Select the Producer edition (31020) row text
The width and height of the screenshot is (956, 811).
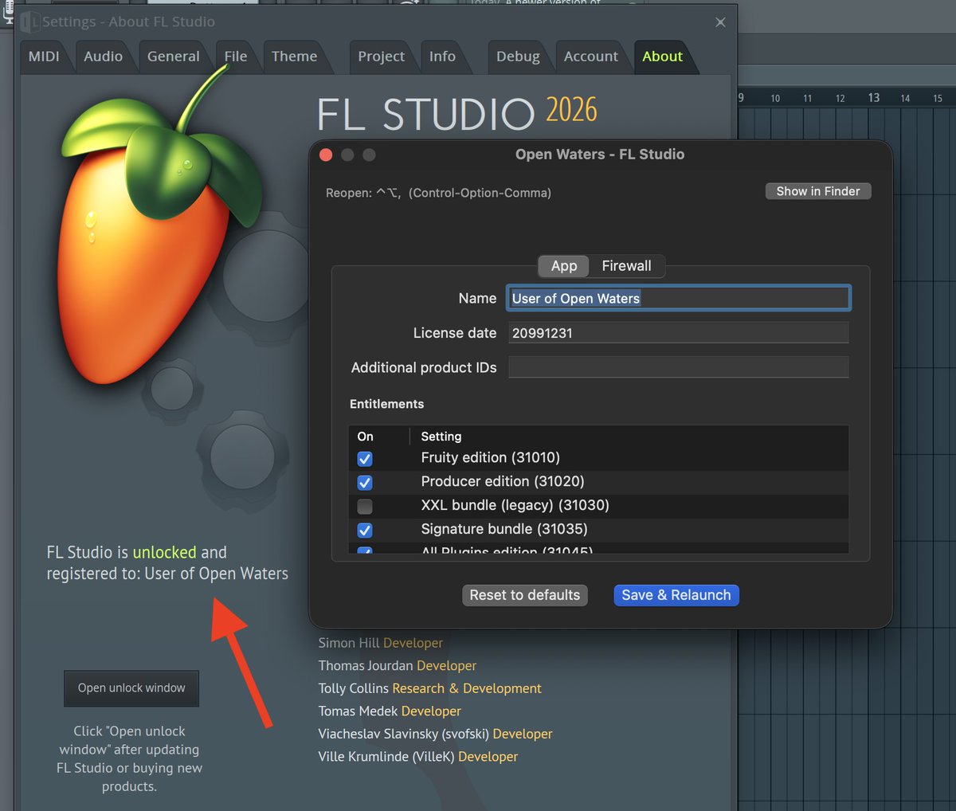[x=503, y=481]
